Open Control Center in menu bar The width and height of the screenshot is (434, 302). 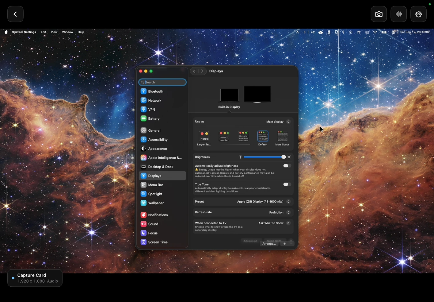tap(394, 32)
